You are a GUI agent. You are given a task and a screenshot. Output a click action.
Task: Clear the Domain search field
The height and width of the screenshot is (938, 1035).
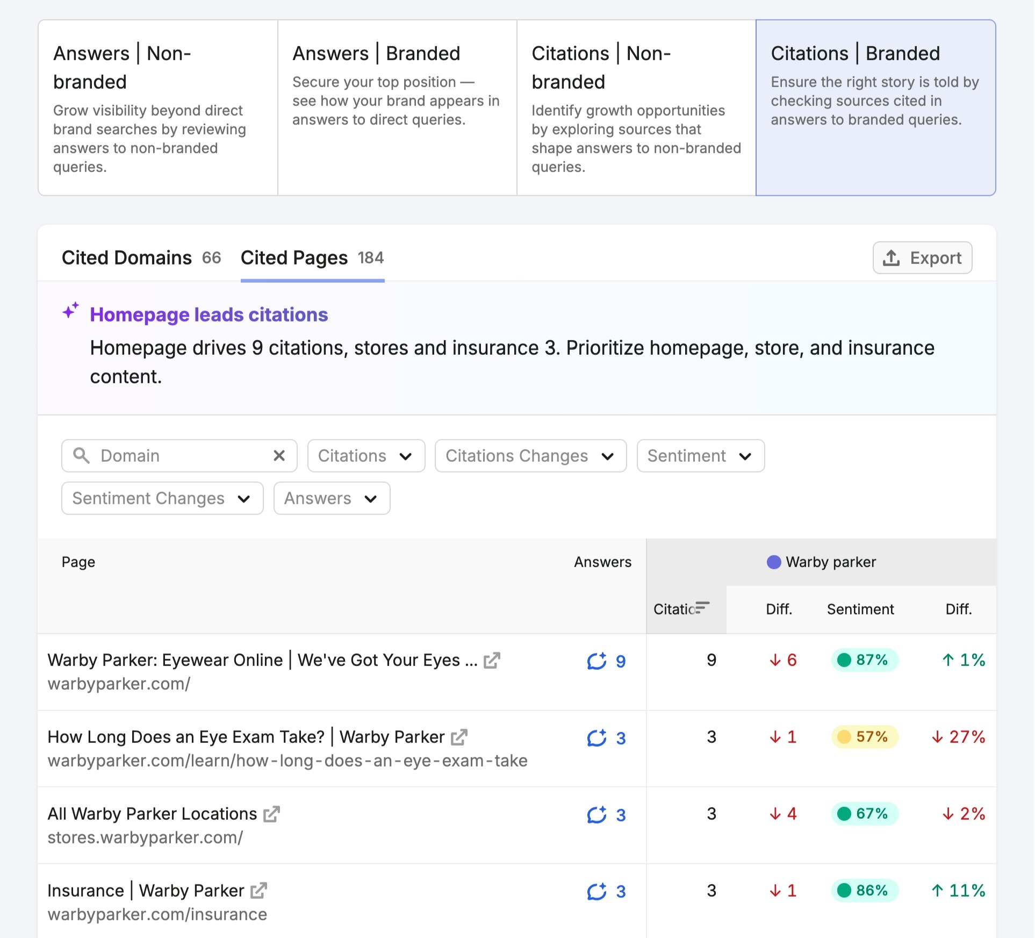pyautogui.click(x=279, y=456)
